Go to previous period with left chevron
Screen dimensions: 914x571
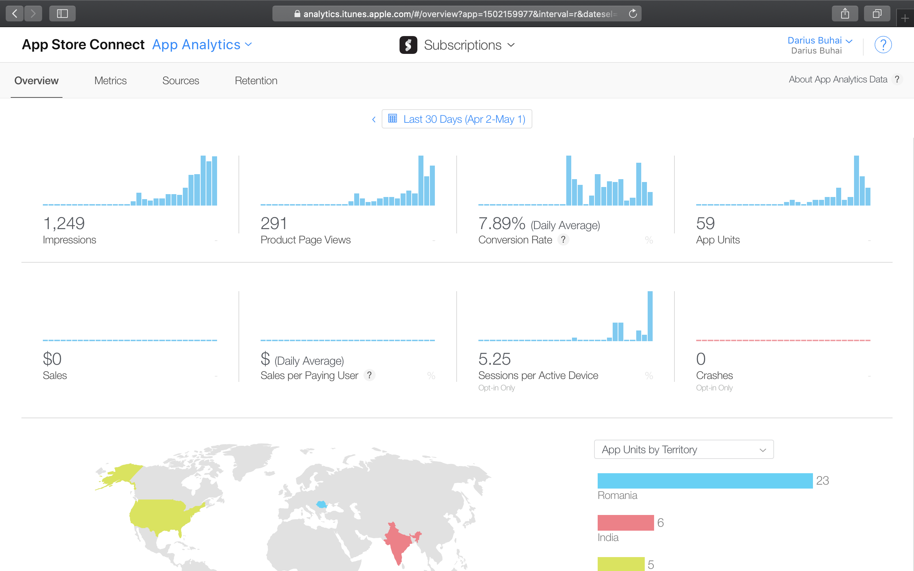click(x=374, y=119)
